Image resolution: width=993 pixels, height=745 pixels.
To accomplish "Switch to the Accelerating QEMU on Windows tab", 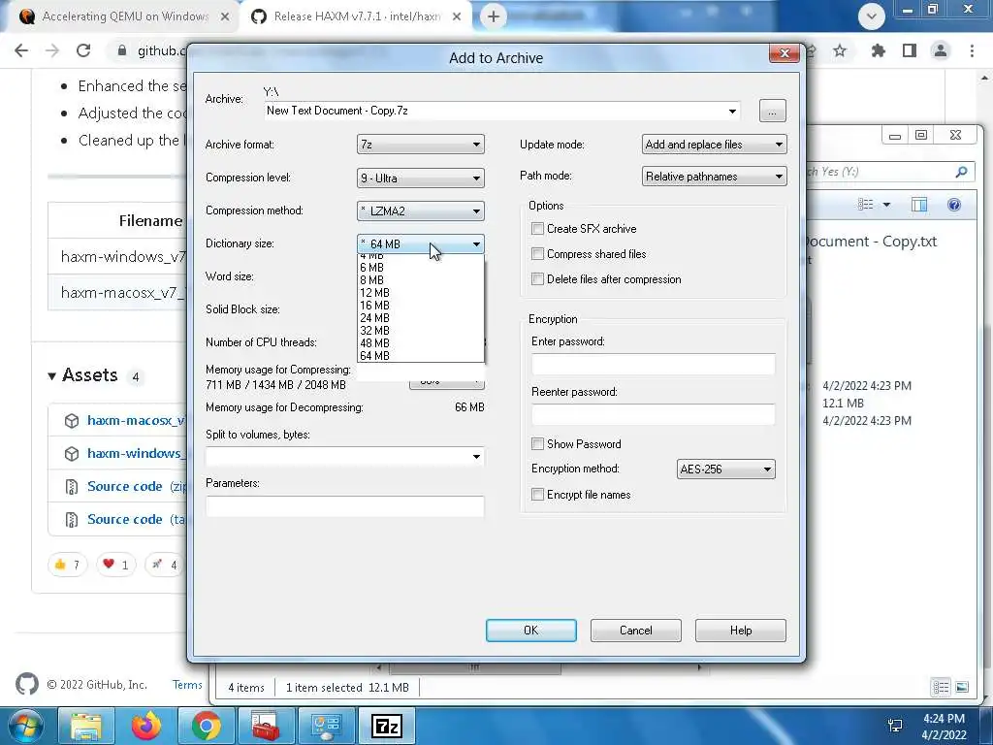I will pyautogui.click(x=125, y=16).
